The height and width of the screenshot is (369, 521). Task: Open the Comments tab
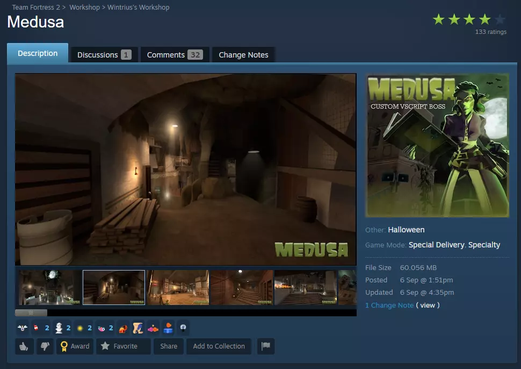coord(175,55)
